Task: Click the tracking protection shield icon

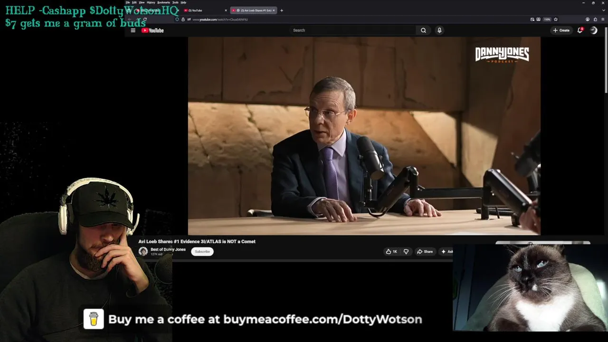Action: [177, 19]
